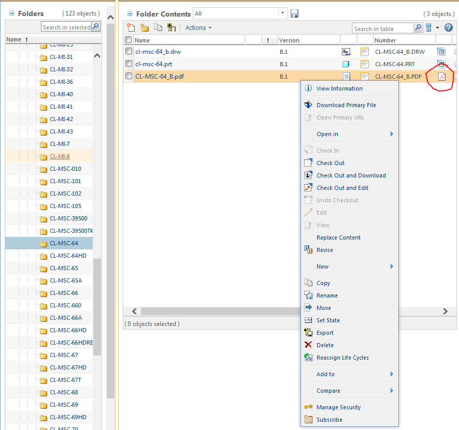This screenshot has height=430, width=459.
Task: Click the save view floppy disk icon
Action: (294, 14)
